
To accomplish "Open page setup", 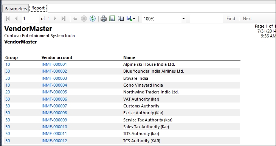I will click(x=121, y=19).
